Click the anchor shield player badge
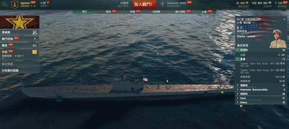 click(x=15, y=5)
